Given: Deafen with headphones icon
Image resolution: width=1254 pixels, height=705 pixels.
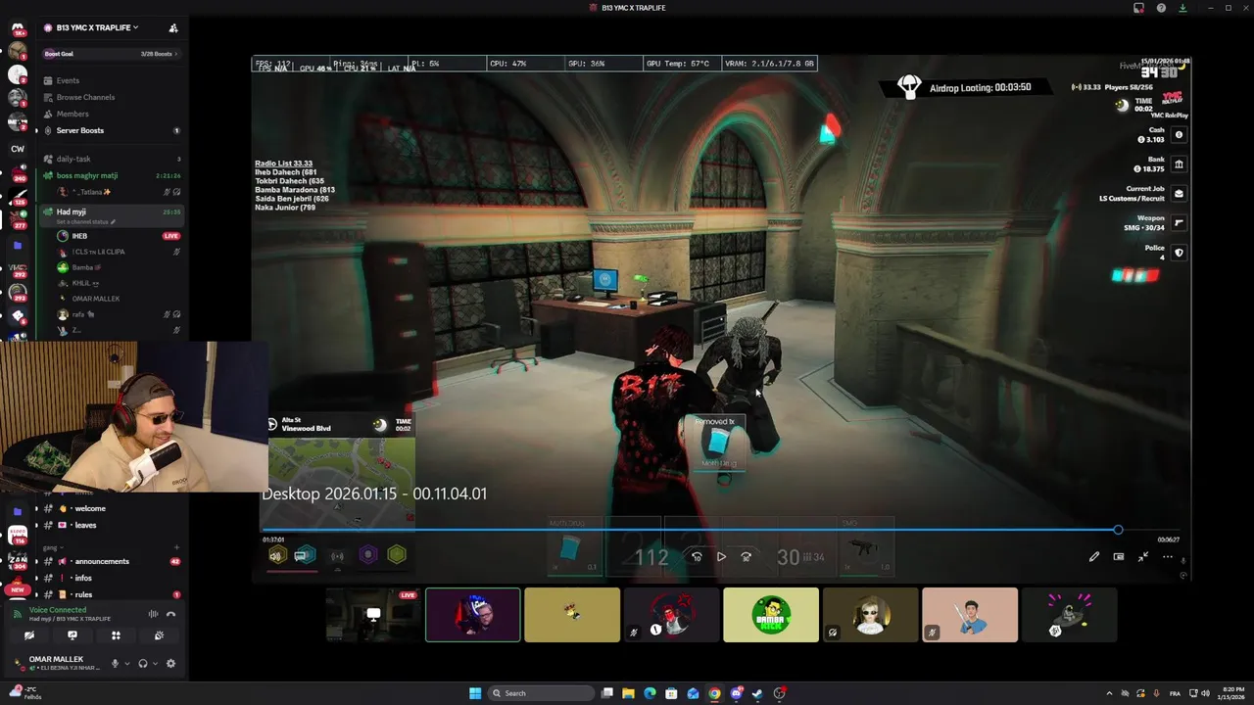Looking at the screenshot, I should [x=143, y=663].
